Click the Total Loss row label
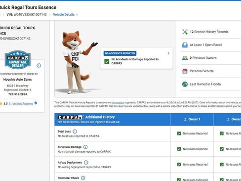 (x=64, y=132)
